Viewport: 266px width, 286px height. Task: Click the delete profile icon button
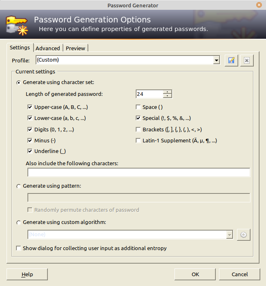click(247, 60)
